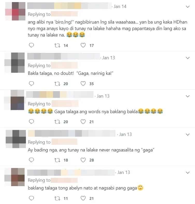Open chevron menu on "baklang talaga" tweet
The height and width of the screenshot is (204, 195).
coord(187,173)
